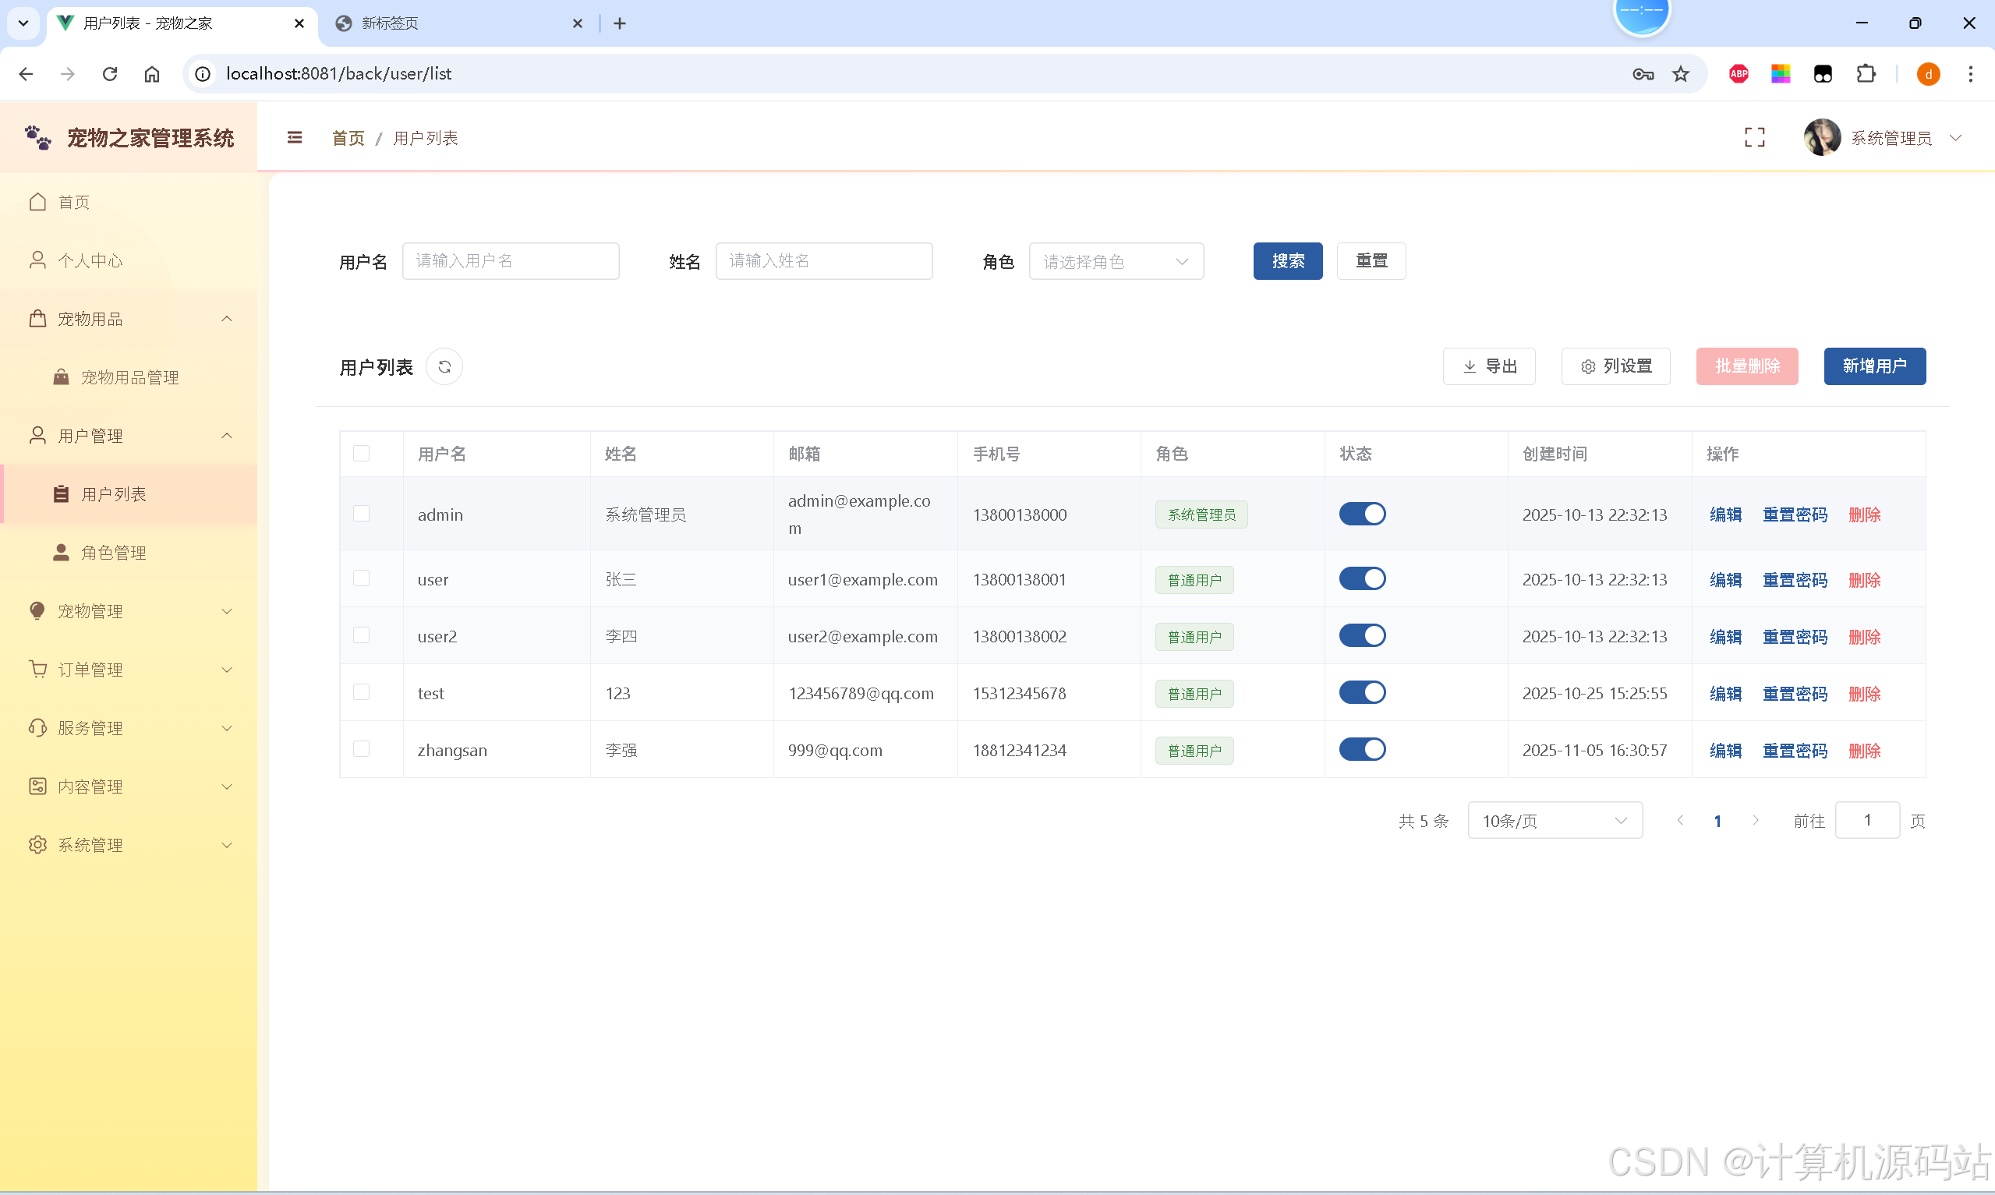This screenshot has width=1995, height=1195.
Task: Select the header select-all checkbox
Action: [x=362, y=454]
